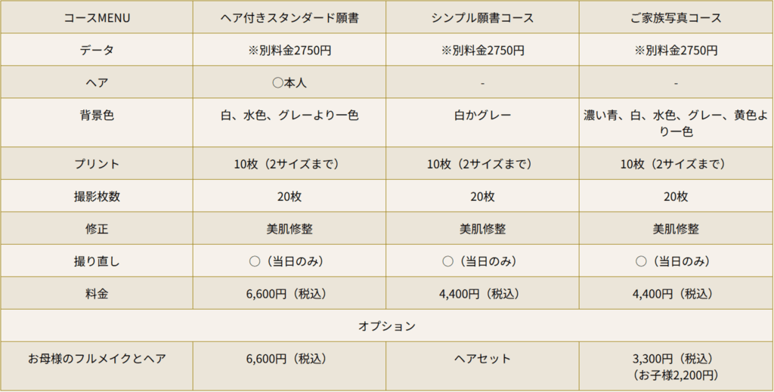Viewport: 774px width, 392px height.
Task: Click the シンプル願書コース column header
Action: point(482,18)
